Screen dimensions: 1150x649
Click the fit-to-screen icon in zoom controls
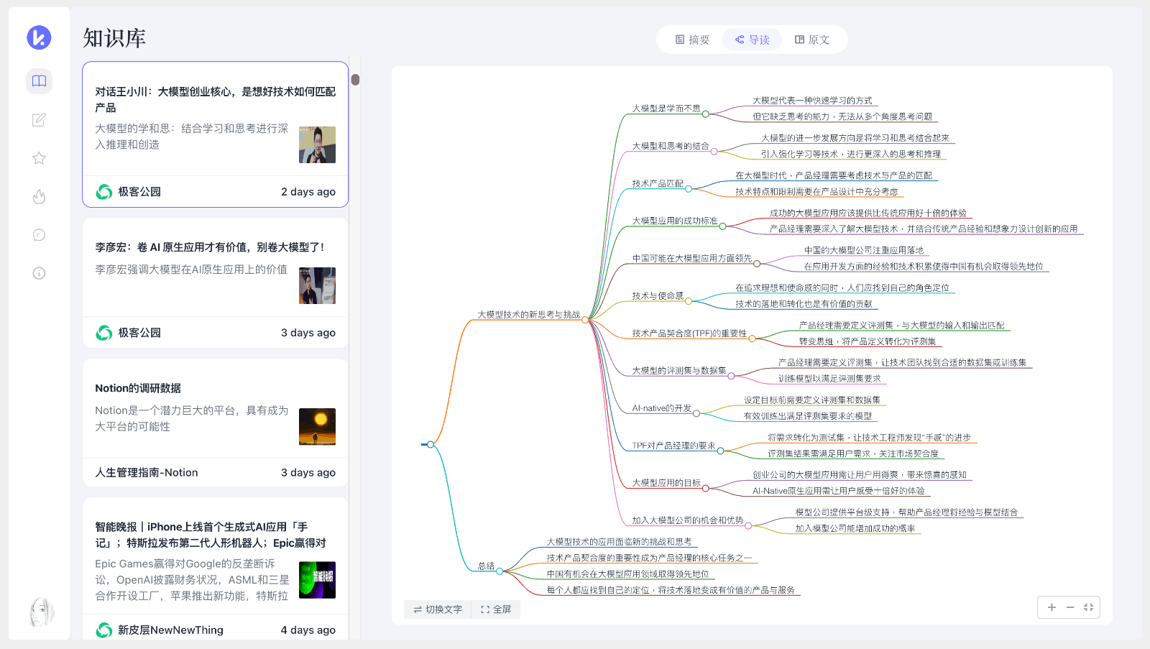[1088, 607]
